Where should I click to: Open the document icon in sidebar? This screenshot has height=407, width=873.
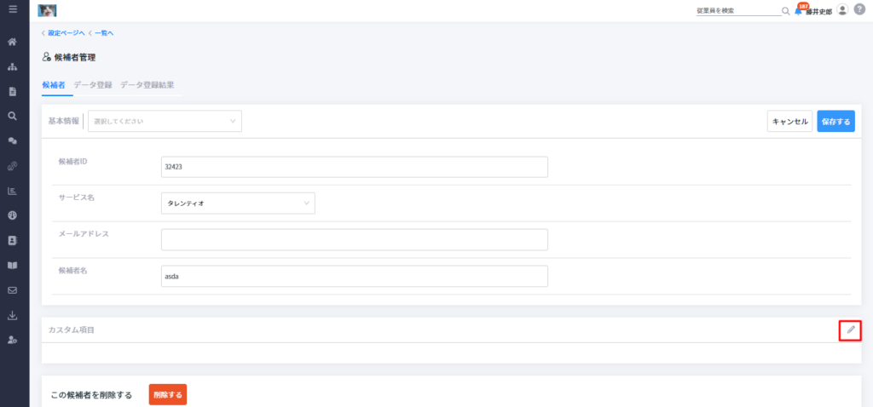12,92
